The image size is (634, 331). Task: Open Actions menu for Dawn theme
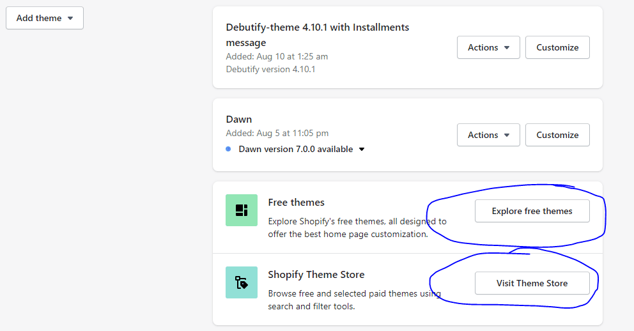tap(488, 135)
